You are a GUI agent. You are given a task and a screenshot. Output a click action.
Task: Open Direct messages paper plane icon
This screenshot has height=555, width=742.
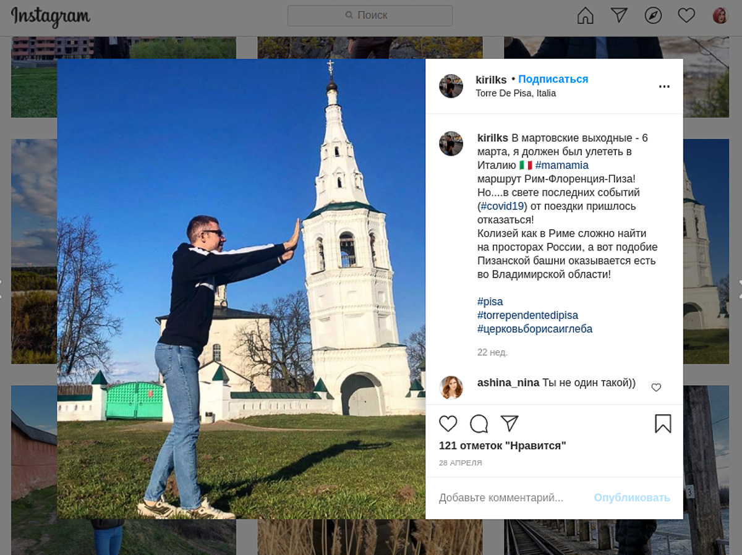pyautogui.click(x=618, y=15)
